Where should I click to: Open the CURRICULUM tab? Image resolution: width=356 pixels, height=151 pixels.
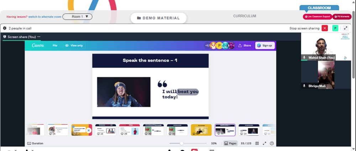pos(245,16)
